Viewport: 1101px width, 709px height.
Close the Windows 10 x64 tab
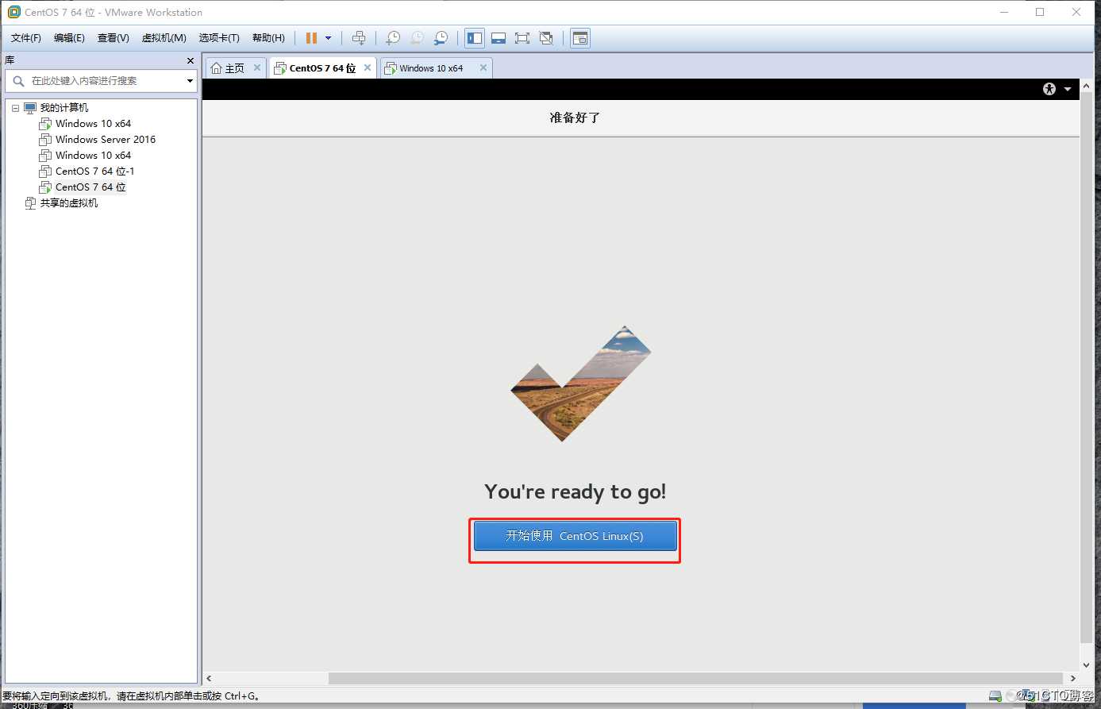(x=483, y=68)
